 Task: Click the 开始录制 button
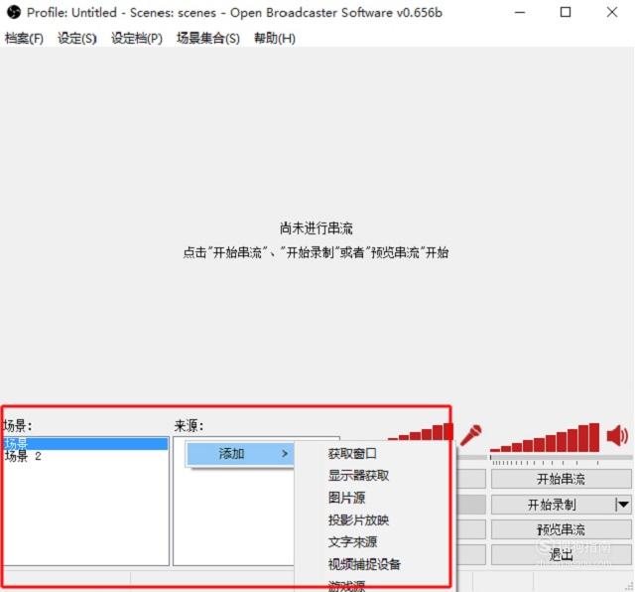click(552, 505)
